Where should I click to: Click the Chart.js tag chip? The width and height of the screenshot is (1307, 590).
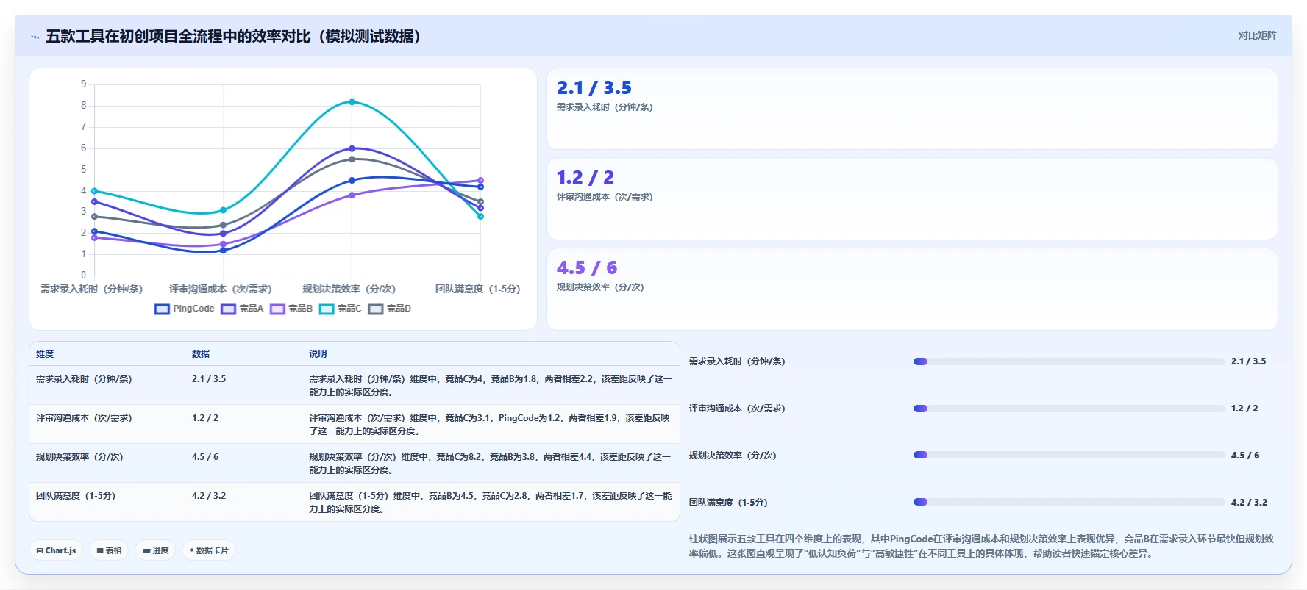56,550
